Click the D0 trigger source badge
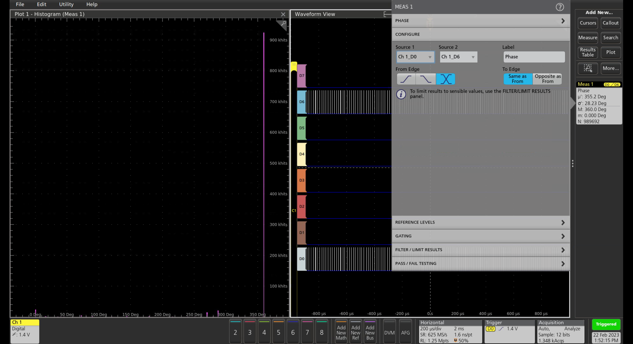The width and height of the screenshot is (633, 344). tap(491, 329)
